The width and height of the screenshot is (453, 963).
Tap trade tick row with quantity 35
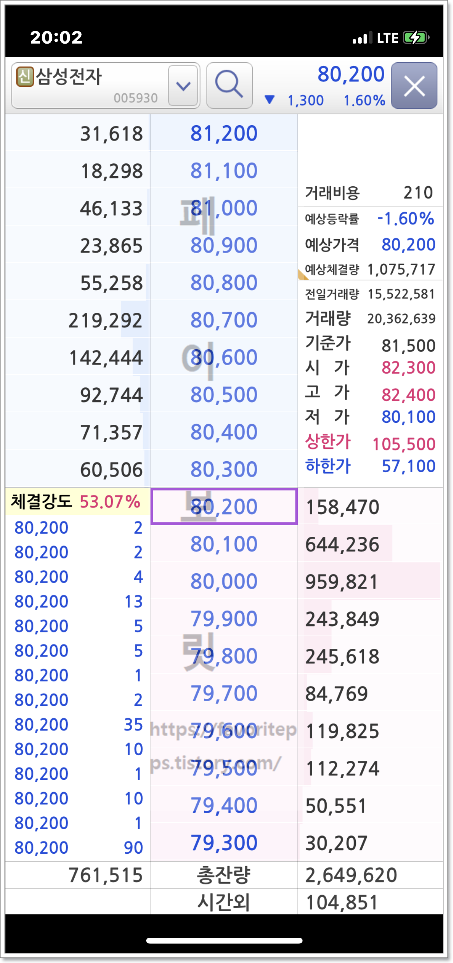(x=78, y=725)
